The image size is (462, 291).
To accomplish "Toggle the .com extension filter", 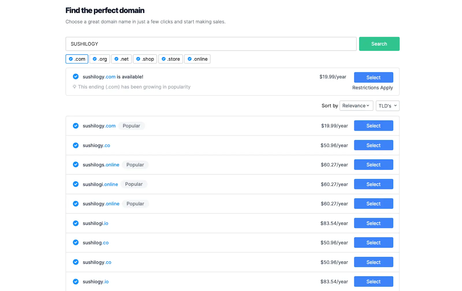I will pyautogui.click(x=77, y=59).
